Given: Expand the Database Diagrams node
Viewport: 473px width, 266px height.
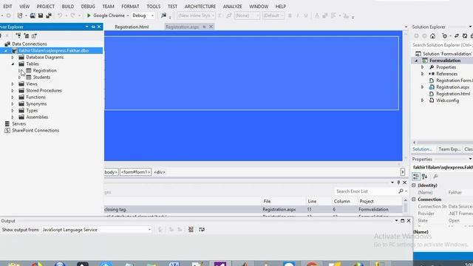Looking at the screenshot, I should click(x=13, y=58).
